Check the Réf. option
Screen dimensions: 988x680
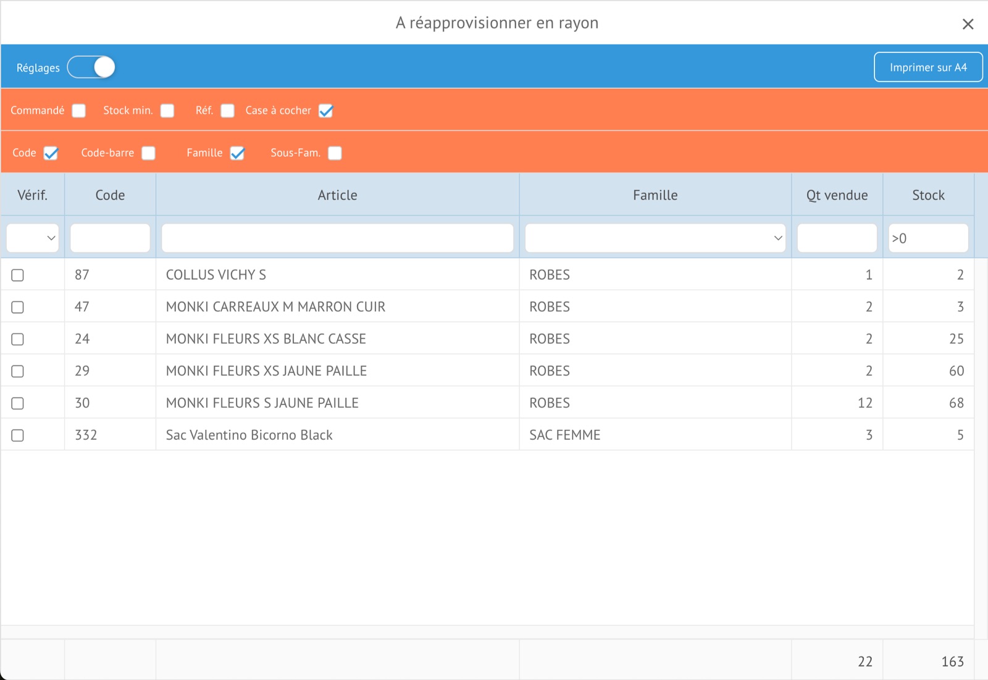point(227,111)
